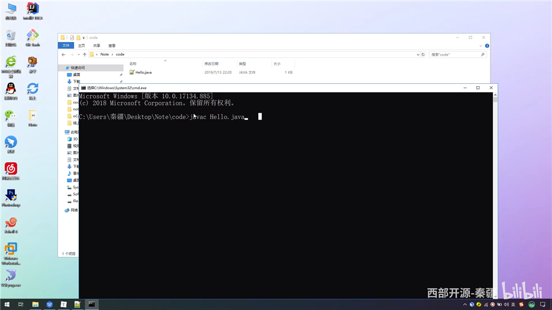
Task: Open the system tray overflow chevron
Action: point(465,304)
